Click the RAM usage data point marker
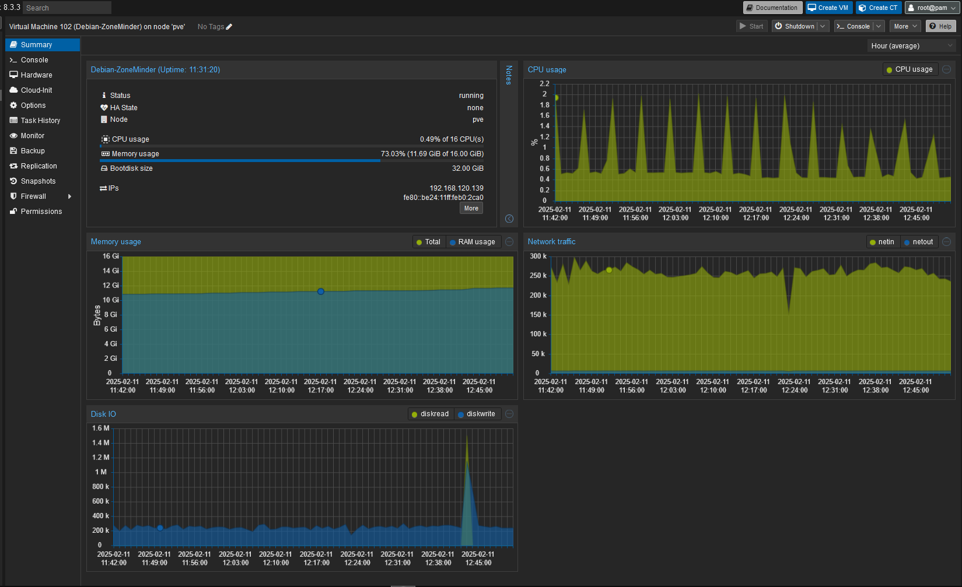Image resolution: width=962 pixels, height=587 pixels. click(x=321, y=291)
